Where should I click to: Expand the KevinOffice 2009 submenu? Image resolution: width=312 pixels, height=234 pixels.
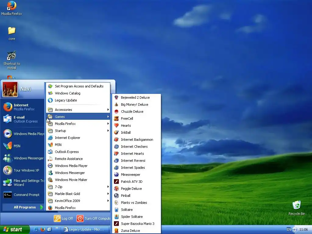[x=78, y=200]
